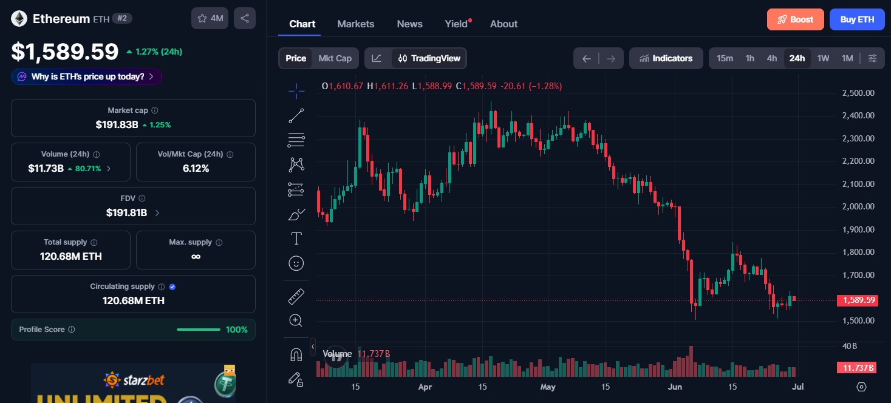This screenshot has width=891, height=403.
Task: Click the chart undo arrow
Action: (x=586, y=58)
